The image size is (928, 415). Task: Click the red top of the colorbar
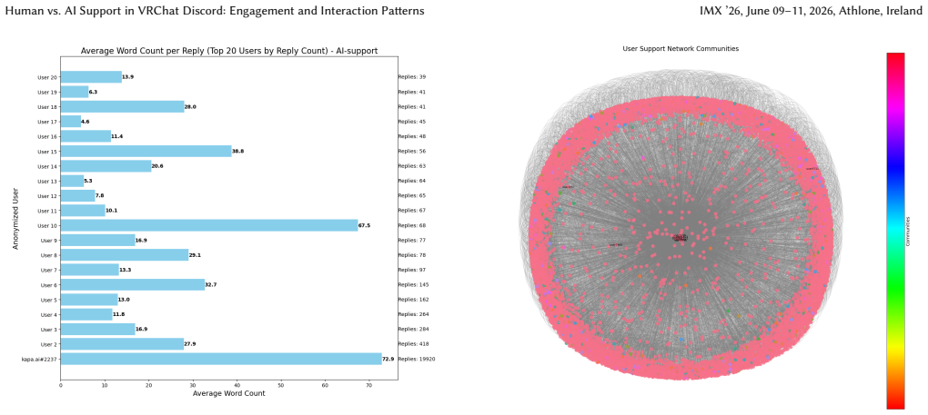coord(895,57)
